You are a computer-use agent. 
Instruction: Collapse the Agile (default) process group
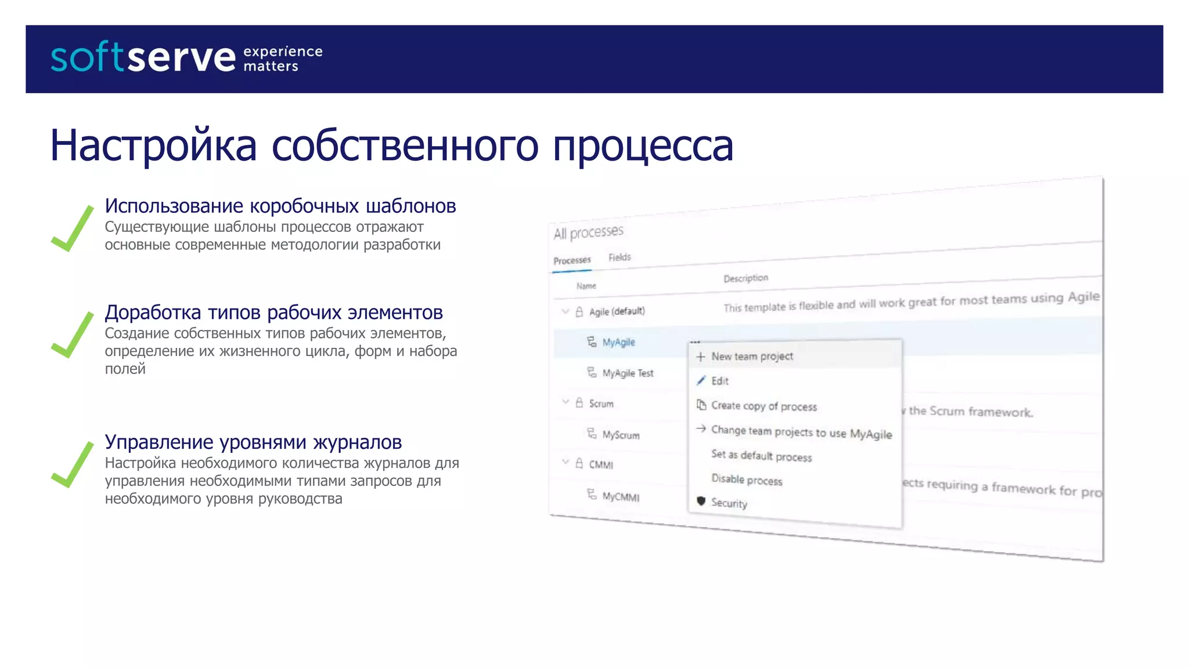(565, 311)
